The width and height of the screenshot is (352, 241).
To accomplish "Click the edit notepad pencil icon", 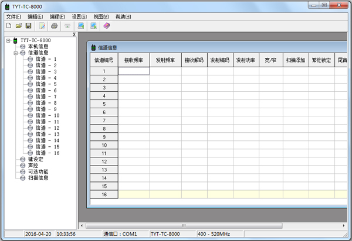I will click(x=42, y=26).
